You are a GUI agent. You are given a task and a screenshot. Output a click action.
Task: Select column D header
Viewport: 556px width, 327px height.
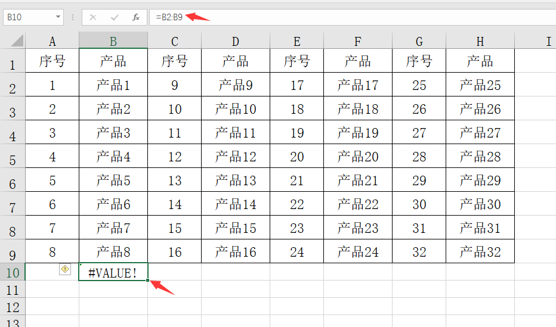tap(236, 41)
